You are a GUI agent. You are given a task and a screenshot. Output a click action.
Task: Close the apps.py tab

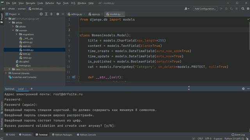[x=102, y=14]
